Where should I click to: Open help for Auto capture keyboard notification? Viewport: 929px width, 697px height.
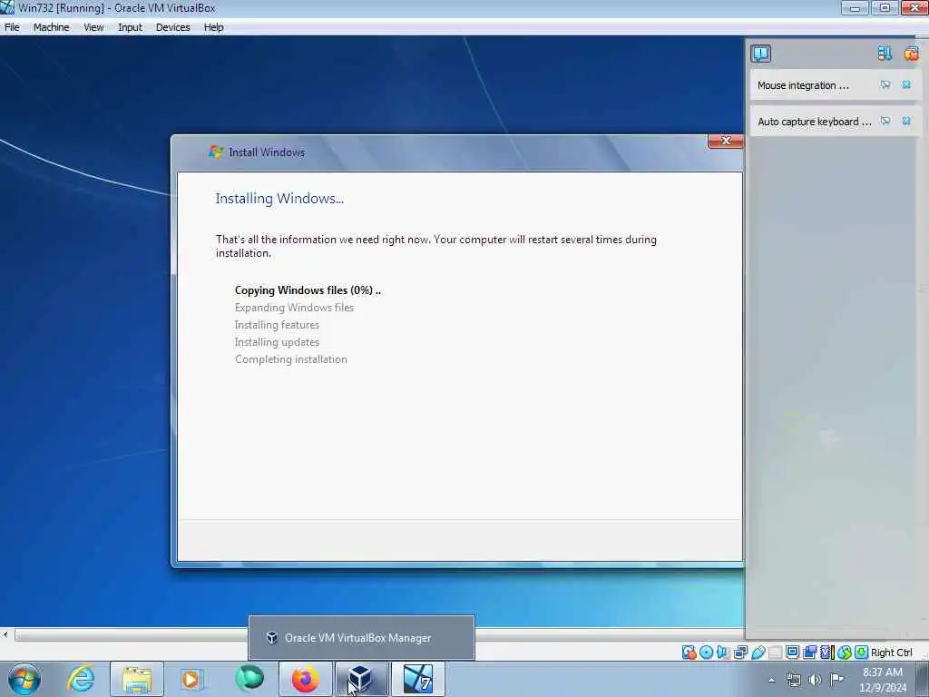(885, 121)
